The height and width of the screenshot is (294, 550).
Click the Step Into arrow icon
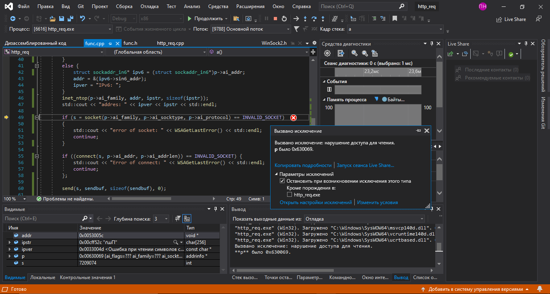(x=305, y=19)
